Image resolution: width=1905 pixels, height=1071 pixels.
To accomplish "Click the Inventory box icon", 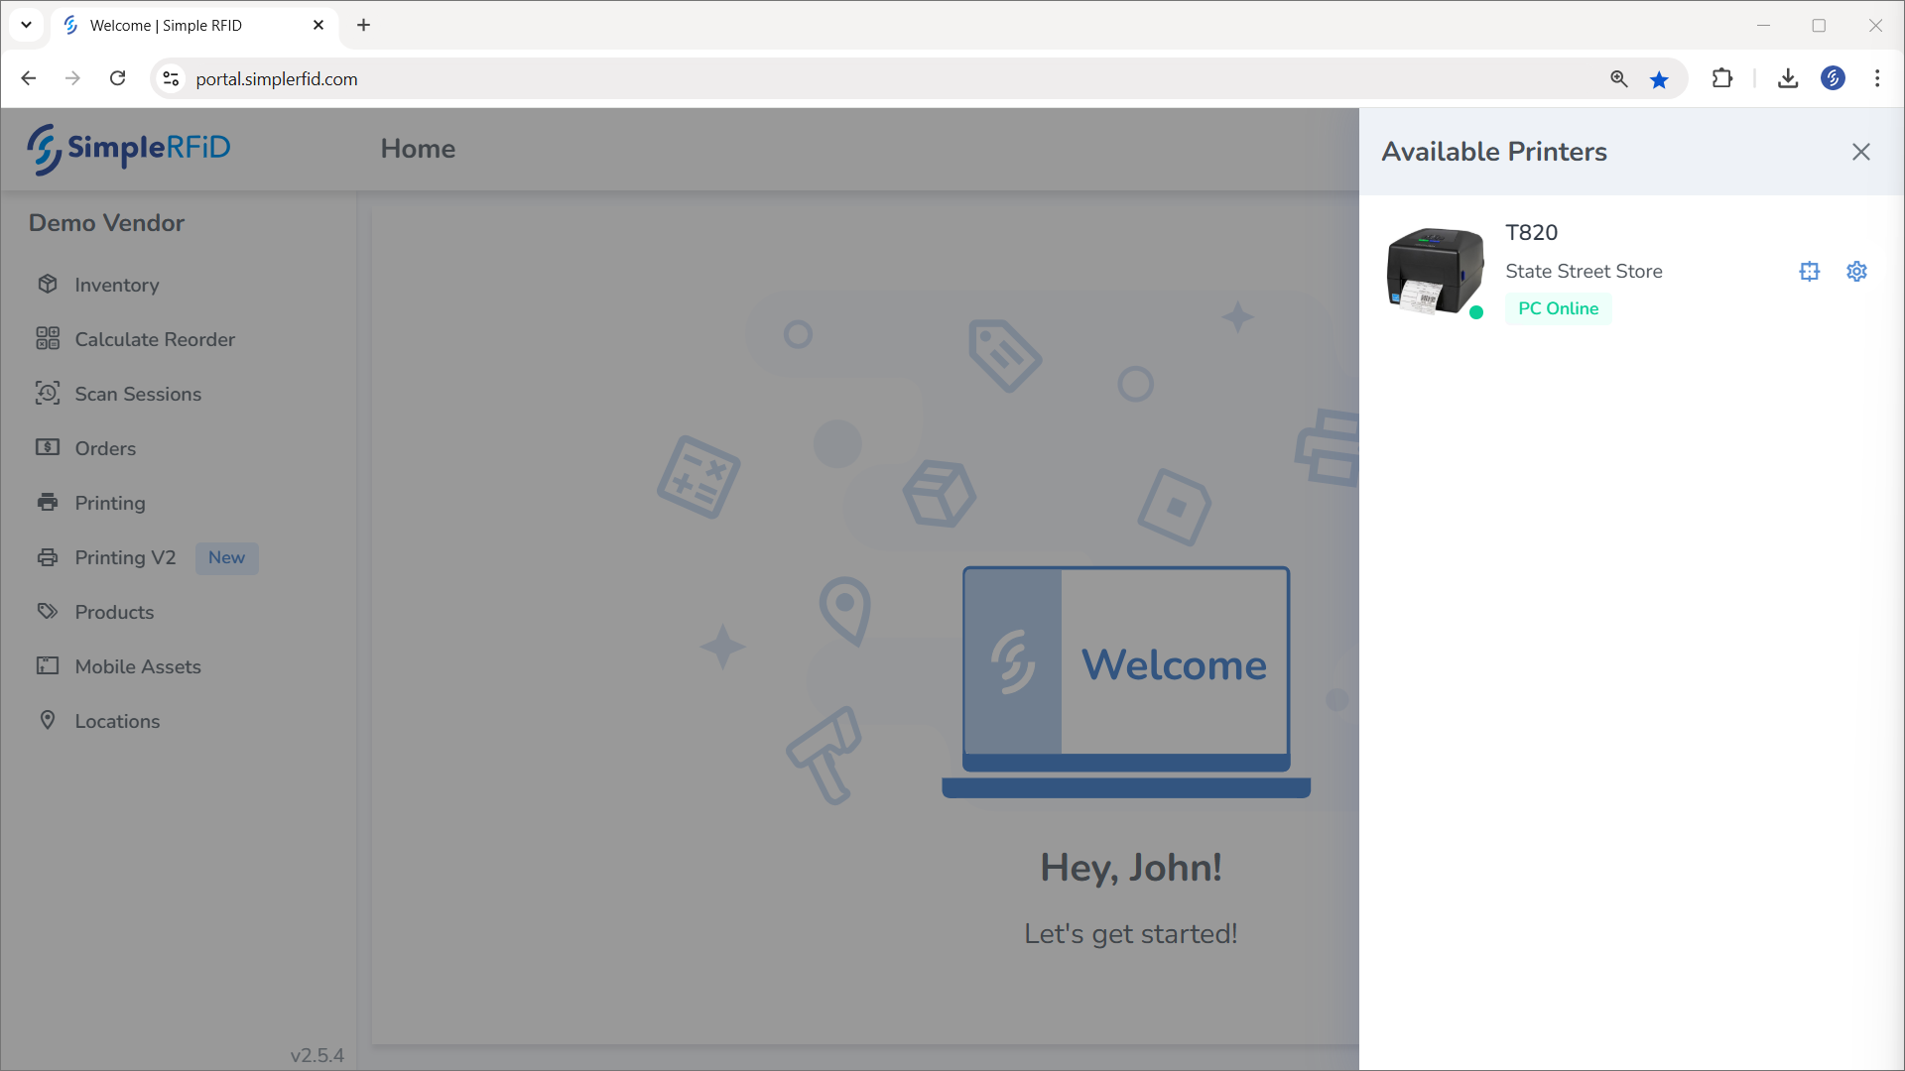I will [x=48, y=284].
